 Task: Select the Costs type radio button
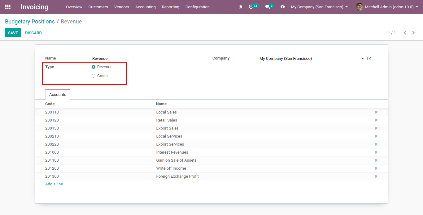tap(93, 76)
